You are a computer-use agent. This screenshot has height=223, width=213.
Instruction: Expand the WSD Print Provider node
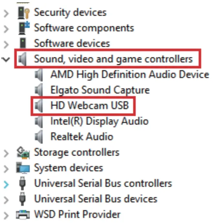(6, 215)
